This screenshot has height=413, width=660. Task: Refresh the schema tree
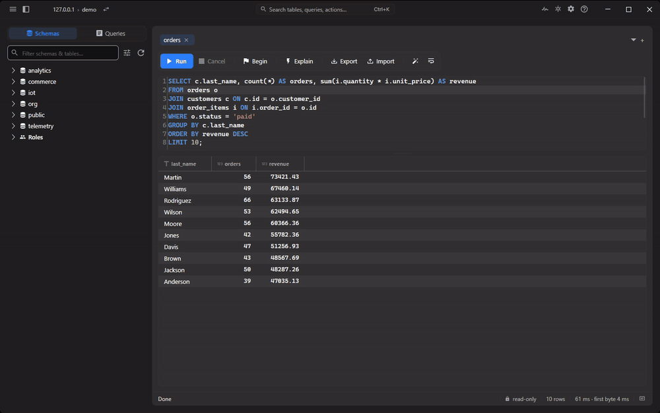point(141,53)
